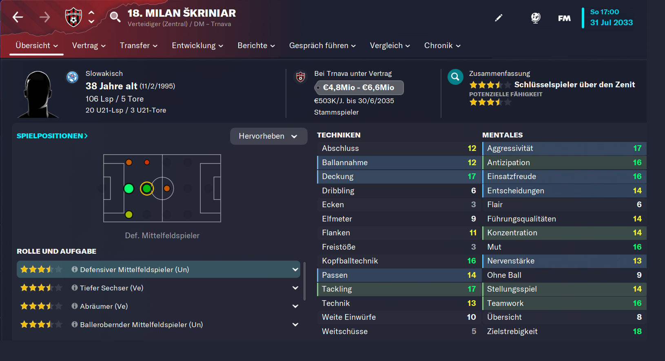
Task: Click the FM logo icon
Action: point(564,18)
